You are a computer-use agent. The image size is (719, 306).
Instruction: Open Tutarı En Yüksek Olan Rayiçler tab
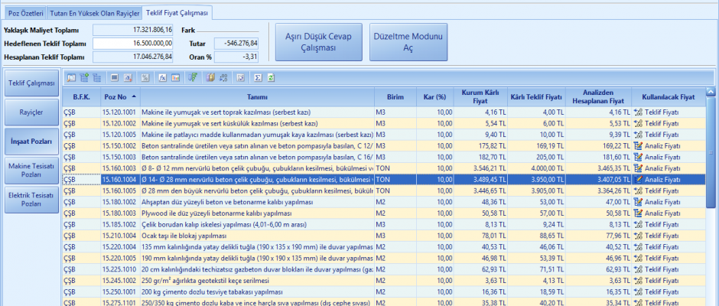pos(95,13)
